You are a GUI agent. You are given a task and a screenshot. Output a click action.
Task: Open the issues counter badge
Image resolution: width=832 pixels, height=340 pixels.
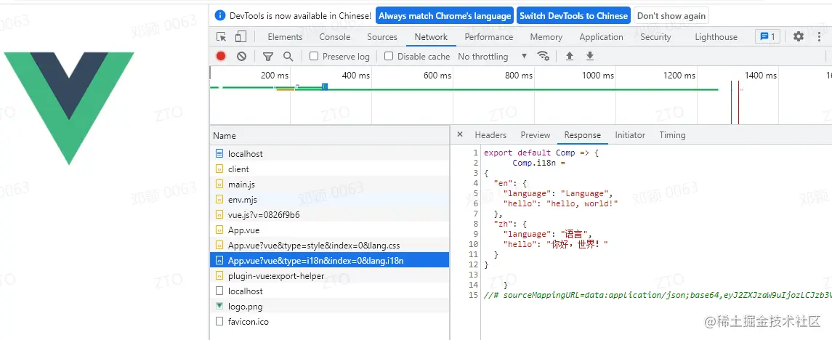pos(768,36)
